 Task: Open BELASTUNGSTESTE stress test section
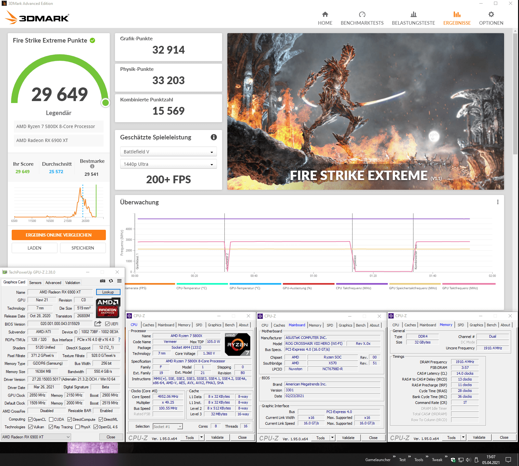coord(413,19)
